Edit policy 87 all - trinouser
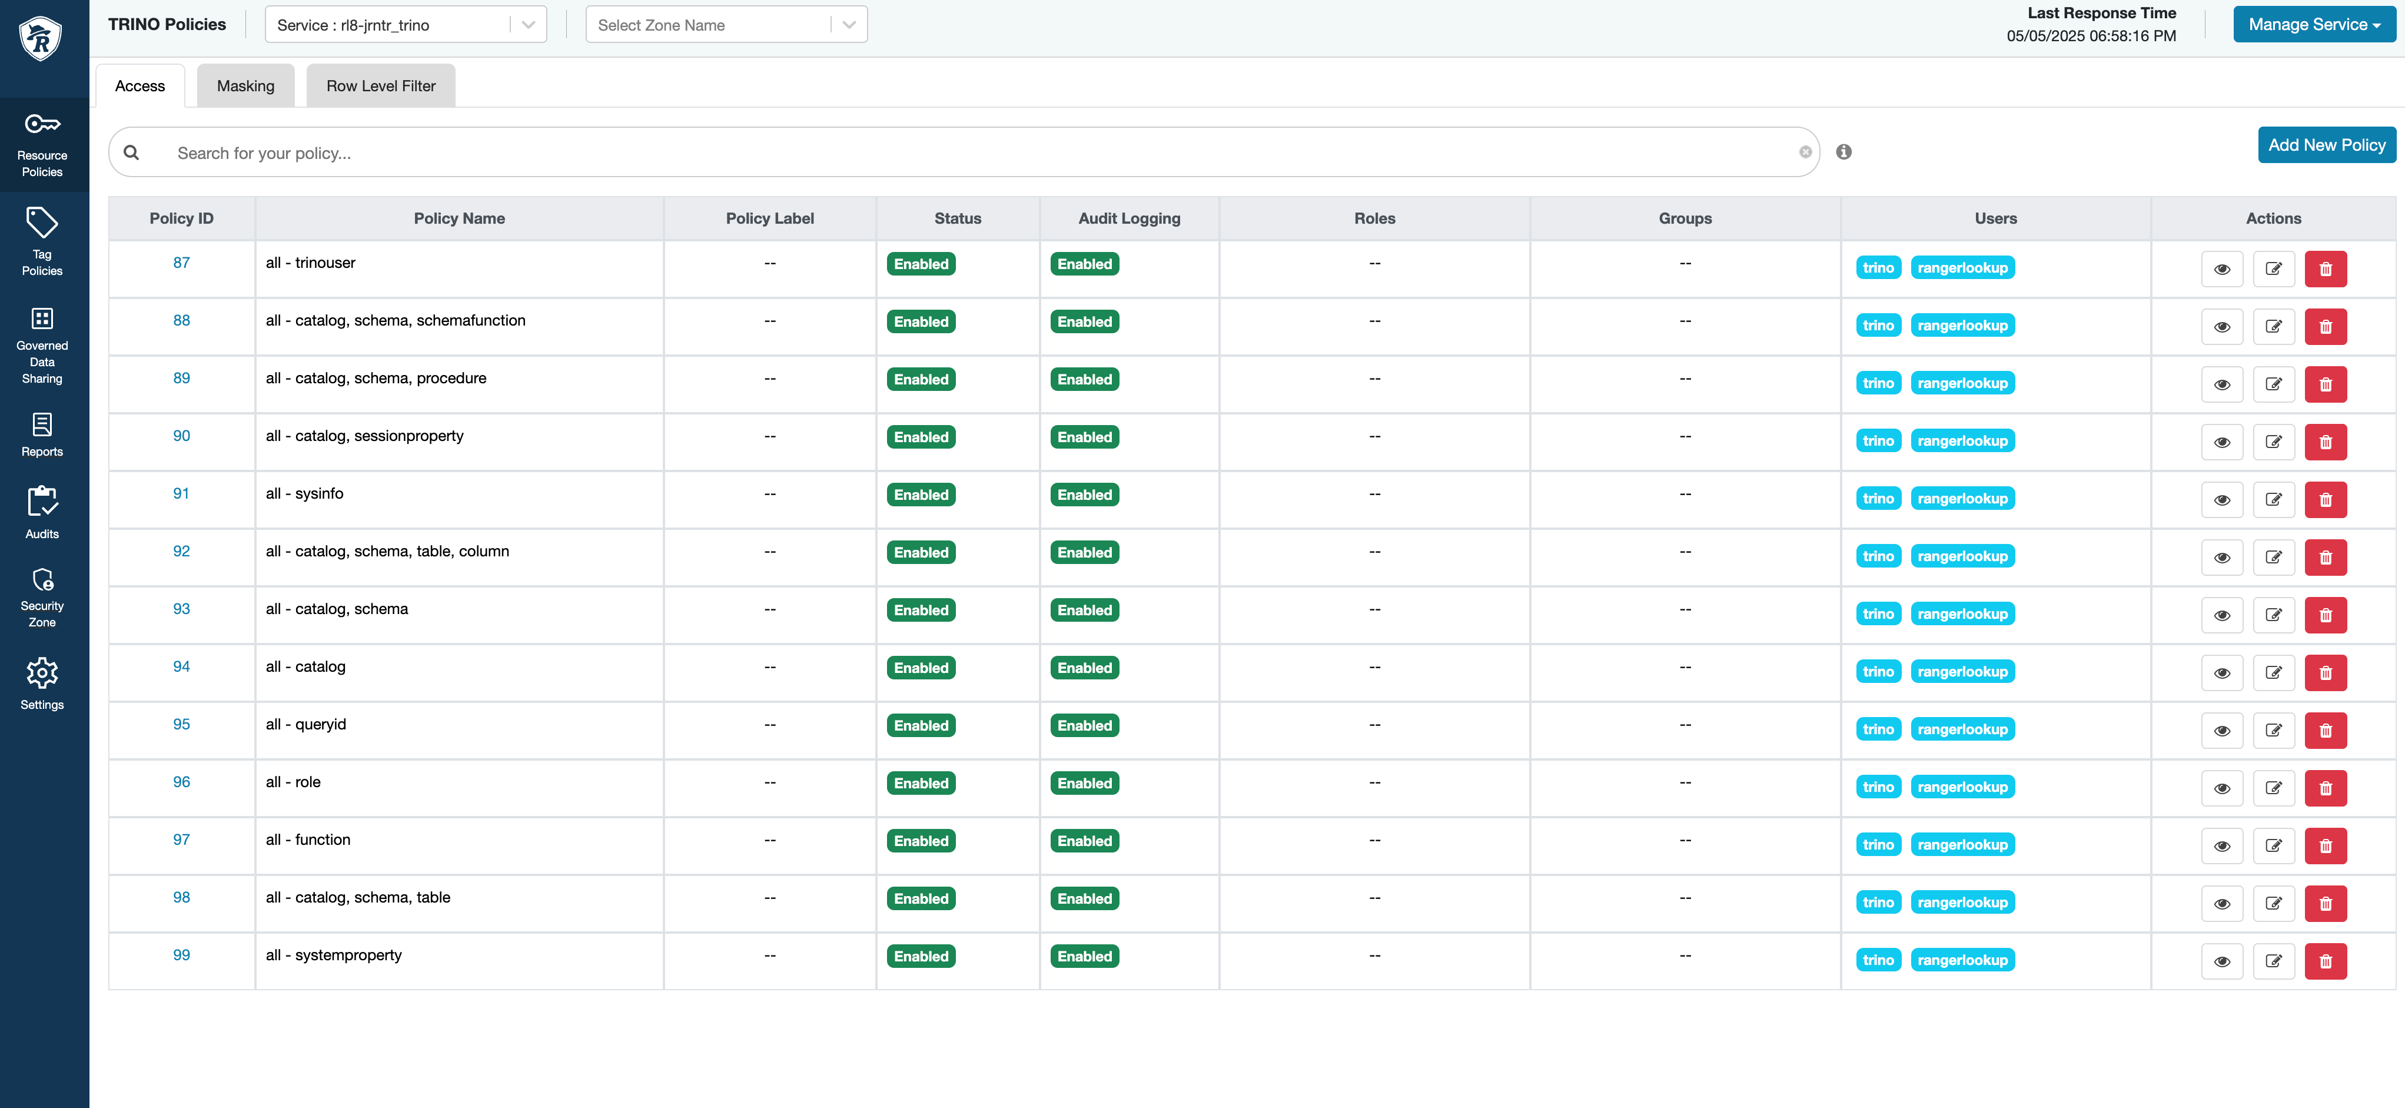The image size is (2405, 1108). pyautogui.click(x=2273, y=269)
